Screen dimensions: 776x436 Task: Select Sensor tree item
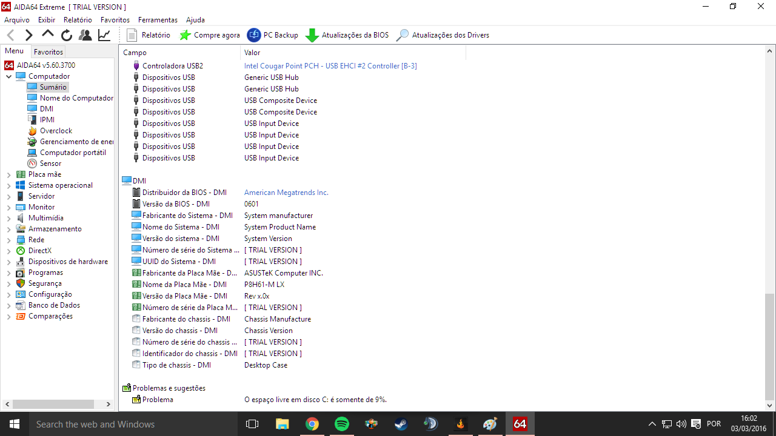[44, 163]
